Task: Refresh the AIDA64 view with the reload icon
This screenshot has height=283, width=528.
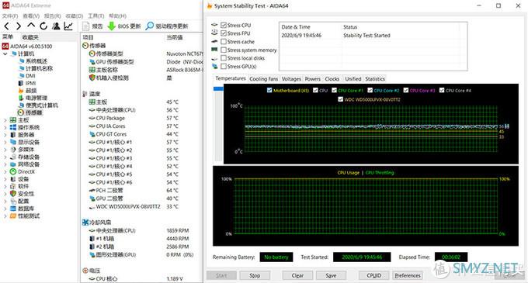Action: (x=43, y=26)
